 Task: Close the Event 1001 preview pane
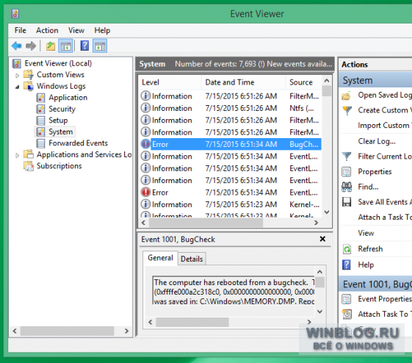click(x=322, y=239)
